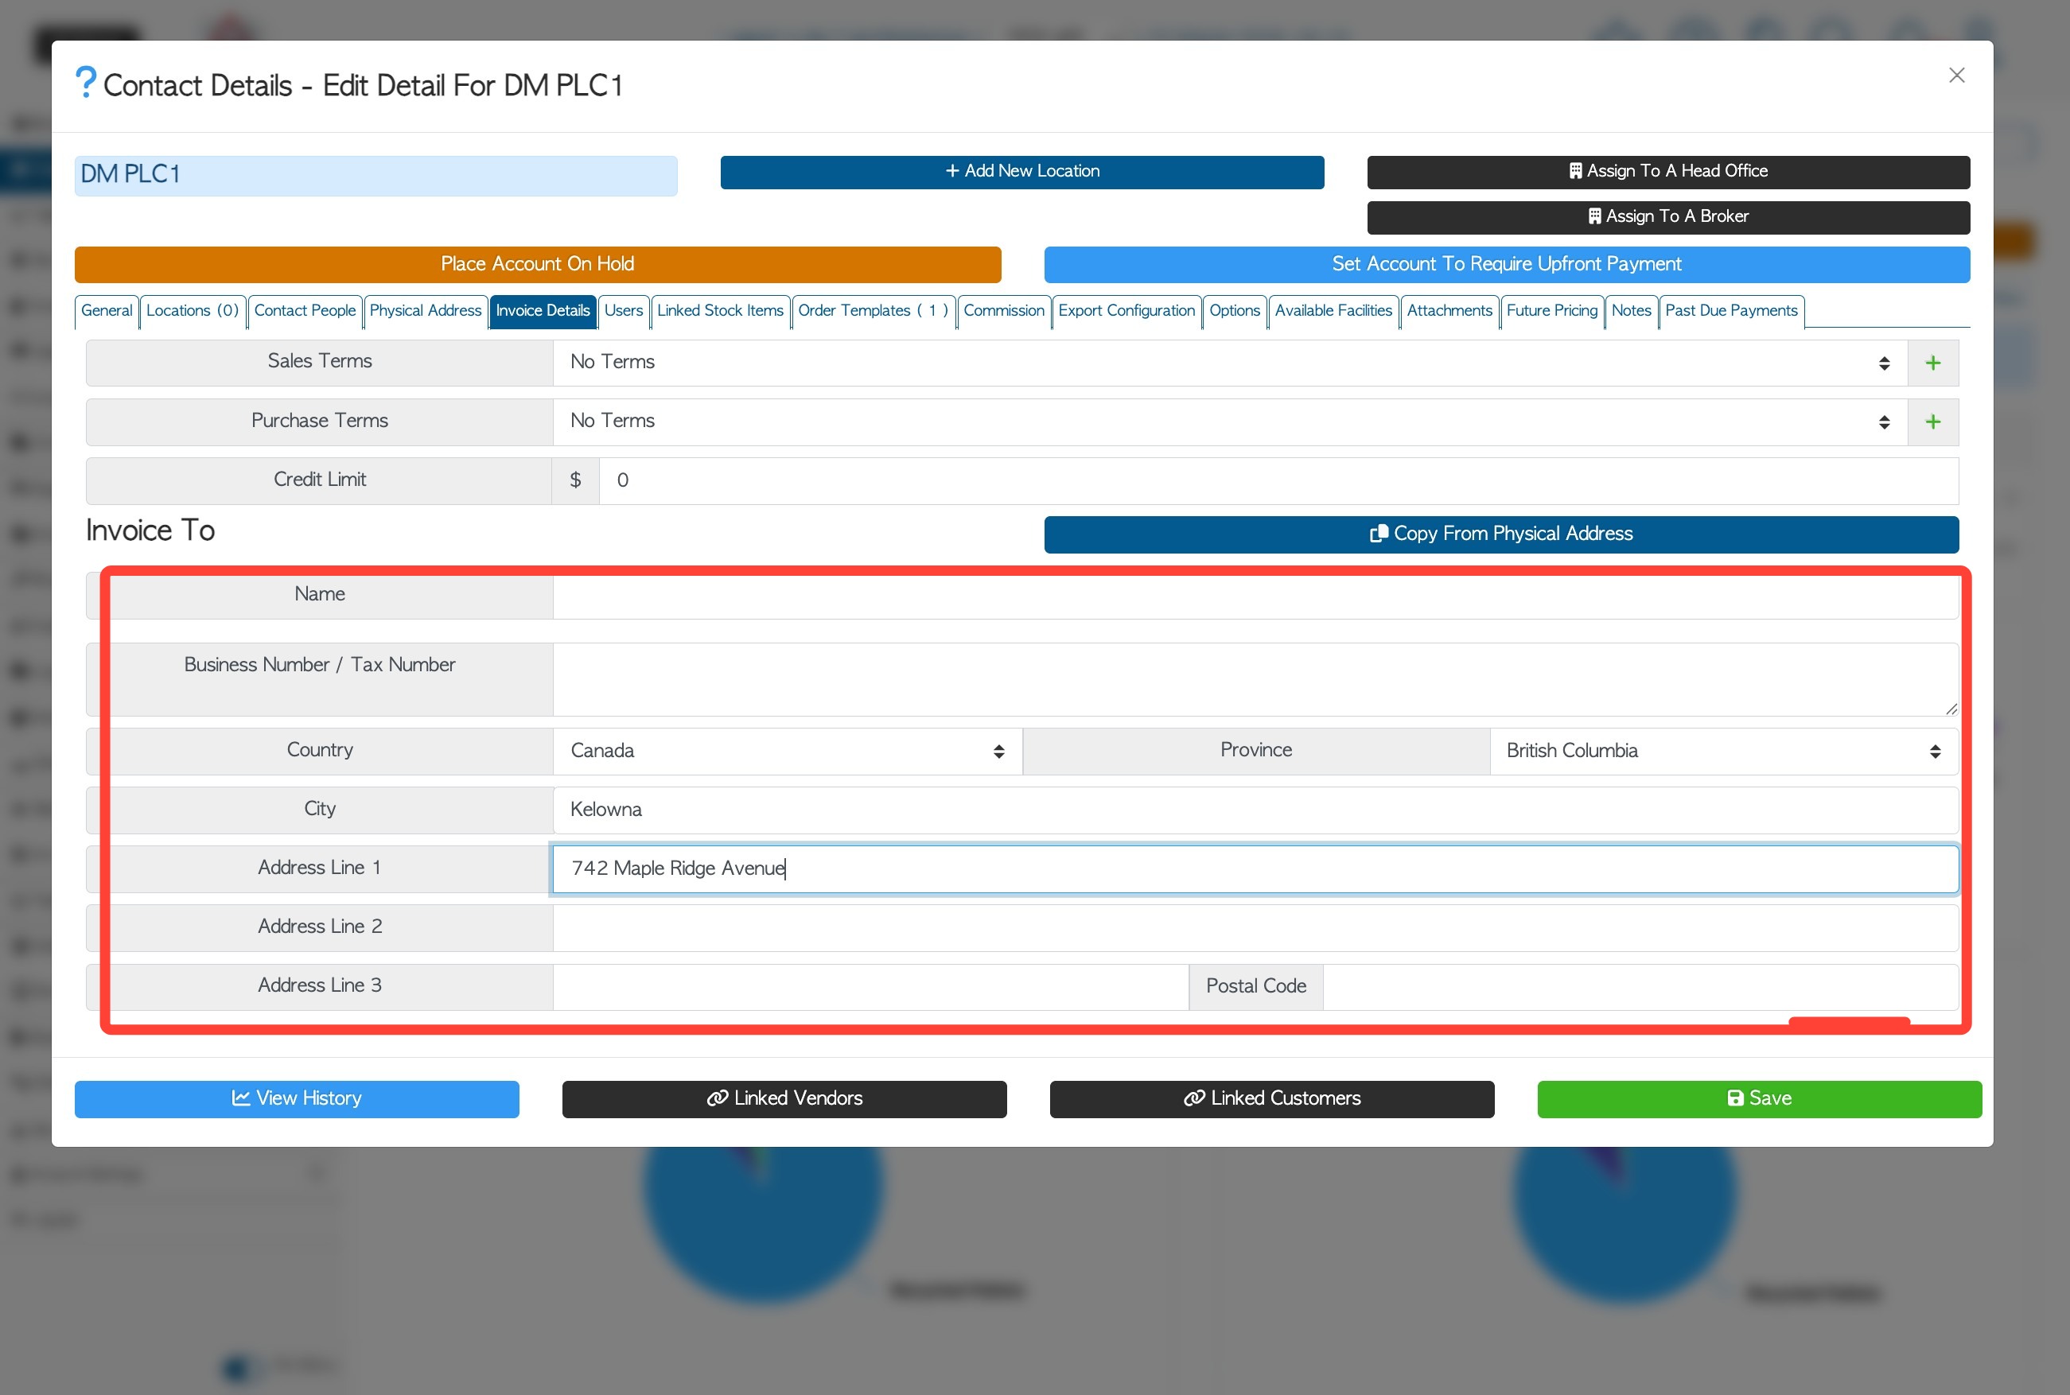Click the green Save button
Screen dimensions: 2070x1395
click(1758, 1098)
